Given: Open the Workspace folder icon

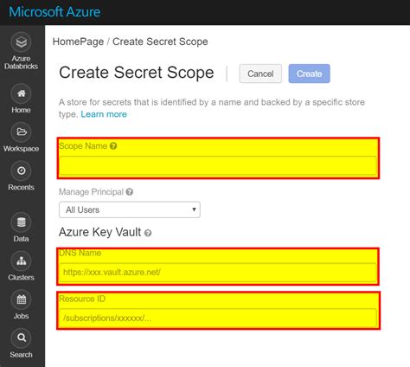Looking at the screenshot, I should tap(21, 132).
